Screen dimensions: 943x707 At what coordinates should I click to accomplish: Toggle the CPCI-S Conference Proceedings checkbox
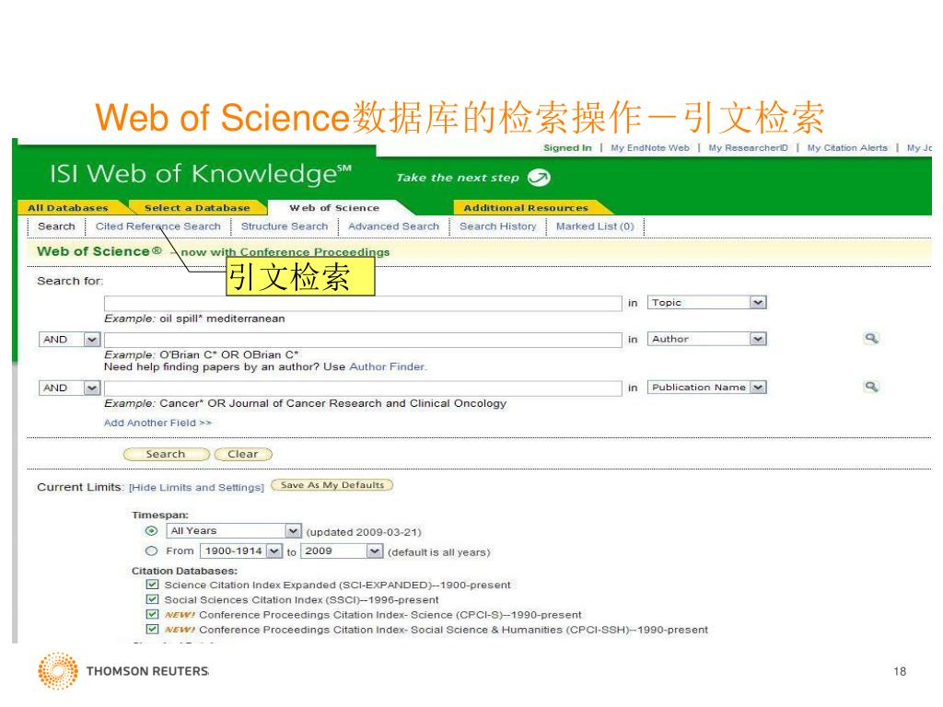pyautogui.click(x=152, y=614)
